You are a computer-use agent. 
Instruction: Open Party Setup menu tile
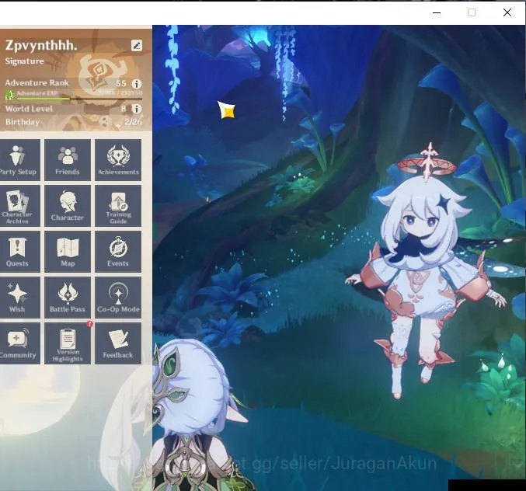point(19,160)
